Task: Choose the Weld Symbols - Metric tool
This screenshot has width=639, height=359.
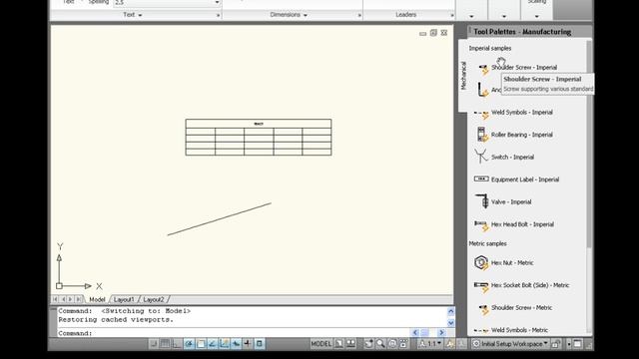Action: [x=512, y=330]
